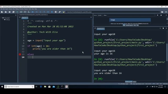The width and height of the screenshot is (168, 94).
Task: Open PYTHONPATH manager python icon
Action: click(x=64, y=12)
